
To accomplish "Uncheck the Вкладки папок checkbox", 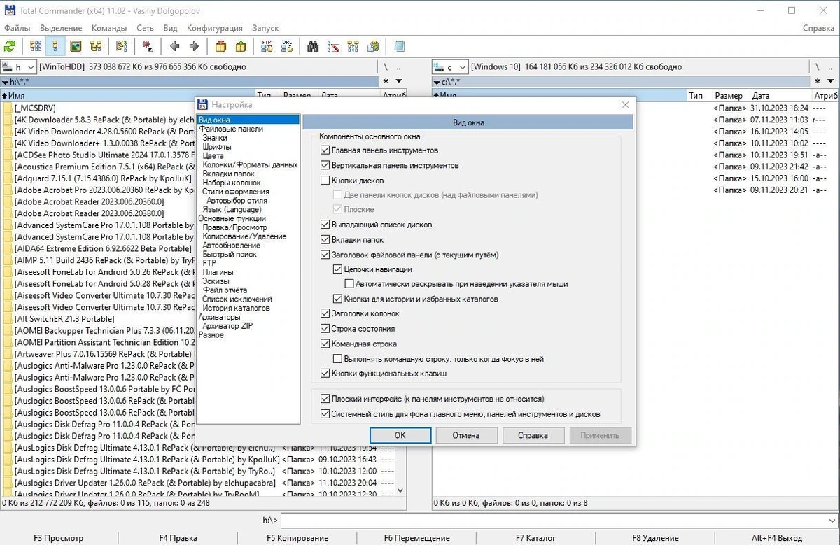I will point(325,240).
